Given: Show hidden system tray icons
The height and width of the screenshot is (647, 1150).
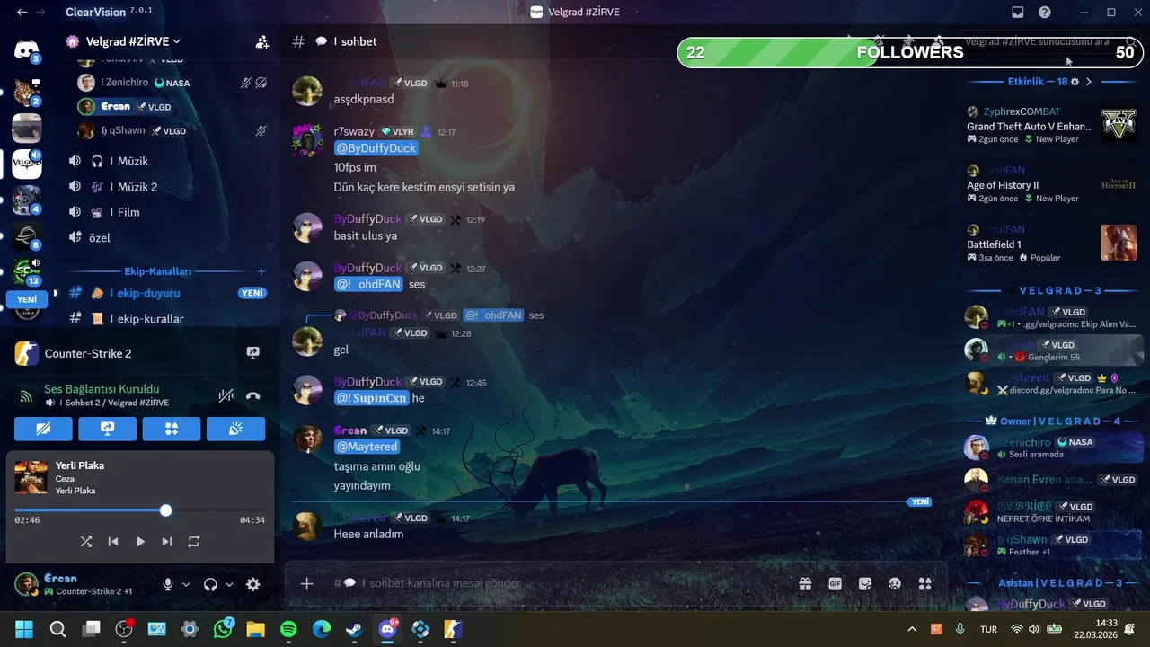Looking at the screenshot, I should 912,629.
